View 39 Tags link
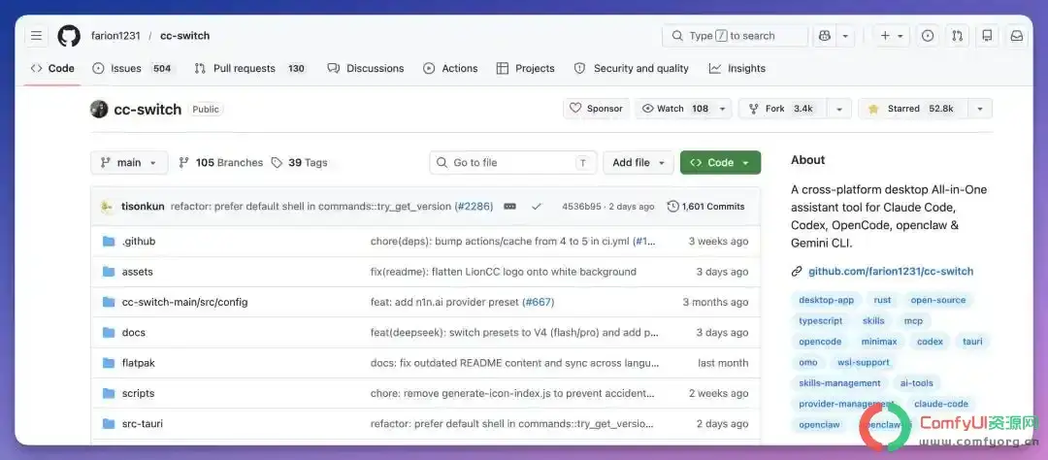 tap(300, 162)
